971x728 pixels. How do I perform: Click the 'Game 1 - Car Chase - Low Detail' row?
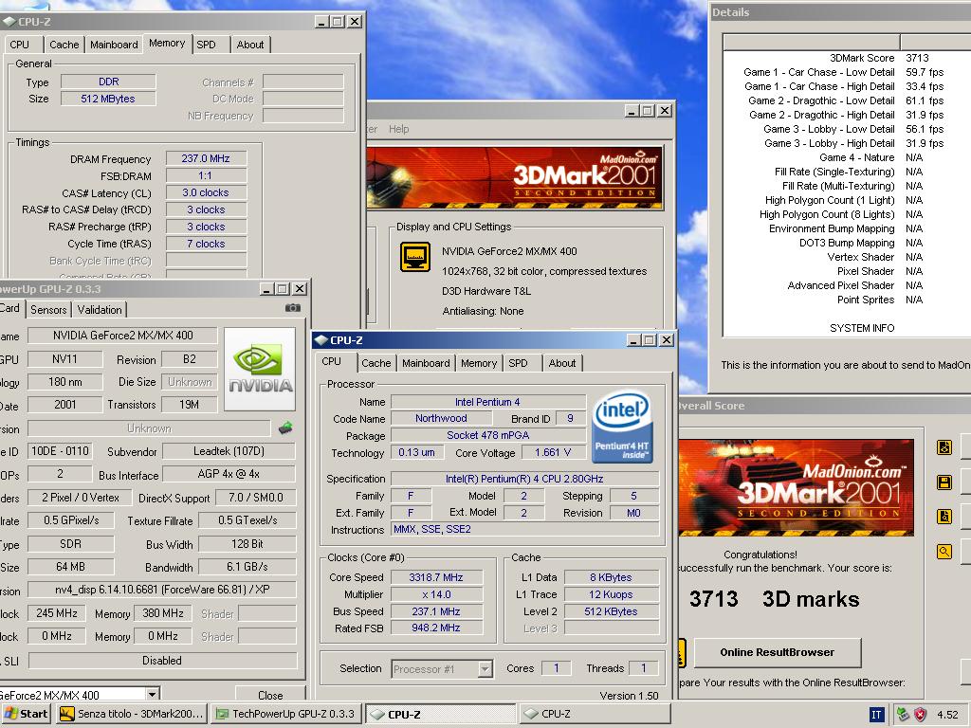click(x=847, y=72)
